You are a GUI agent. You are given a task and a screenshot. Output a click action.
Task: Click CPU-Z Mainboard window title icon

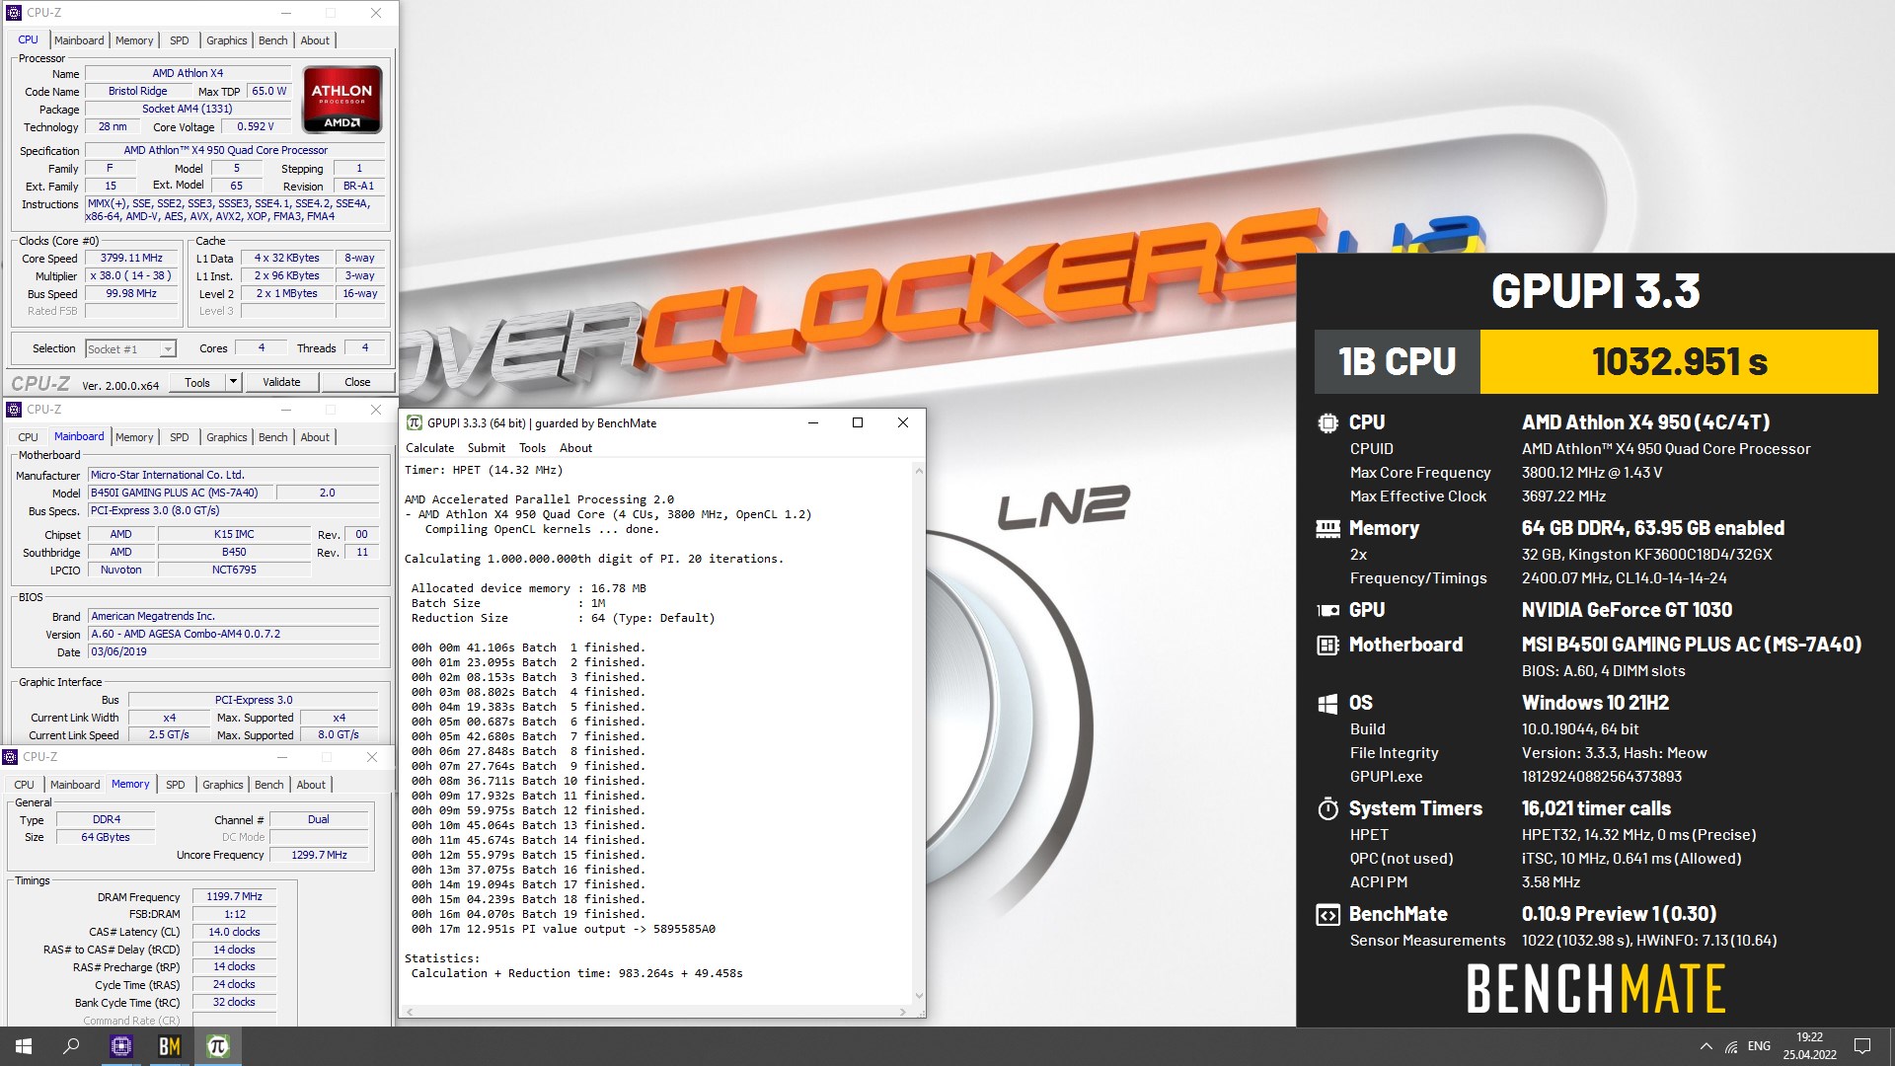click(14, 410)
